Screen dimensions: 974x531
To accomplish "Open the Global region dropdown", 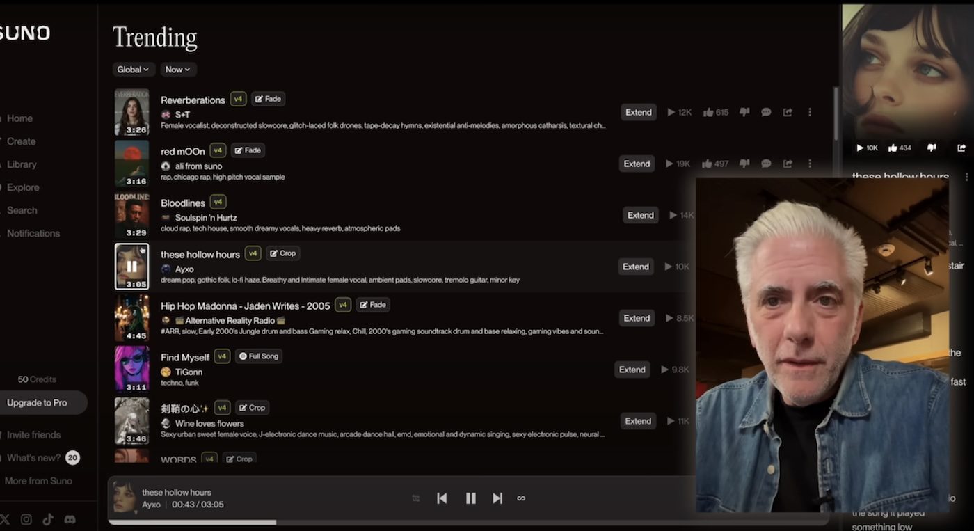I will pos(133,70).
